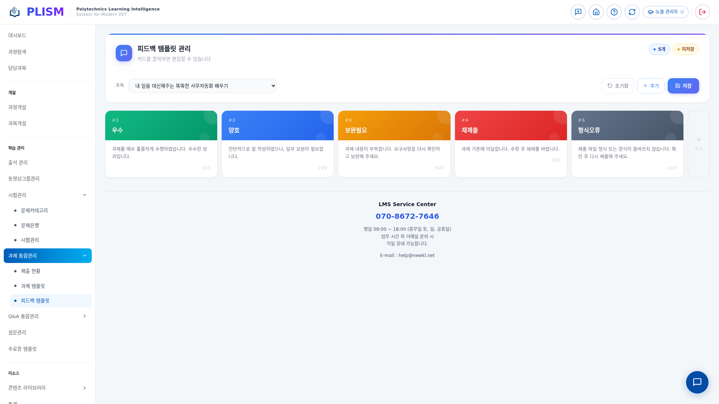Click the 뉴클 관리자 profile pill
The height and width of the screenshot is (404, 719).
coord(665,12)
